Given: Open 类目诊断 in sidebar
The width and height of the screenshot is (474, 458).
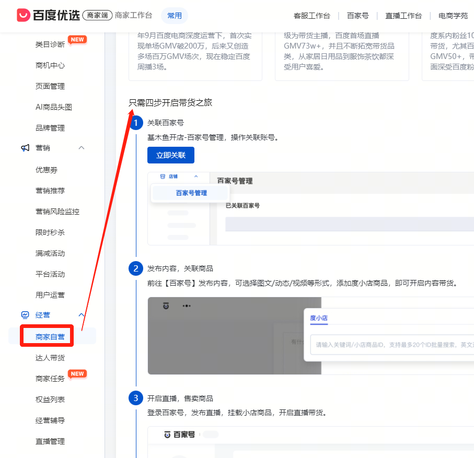Looking at the screenshot, I should pyautogui.click(x=50, y=44).
